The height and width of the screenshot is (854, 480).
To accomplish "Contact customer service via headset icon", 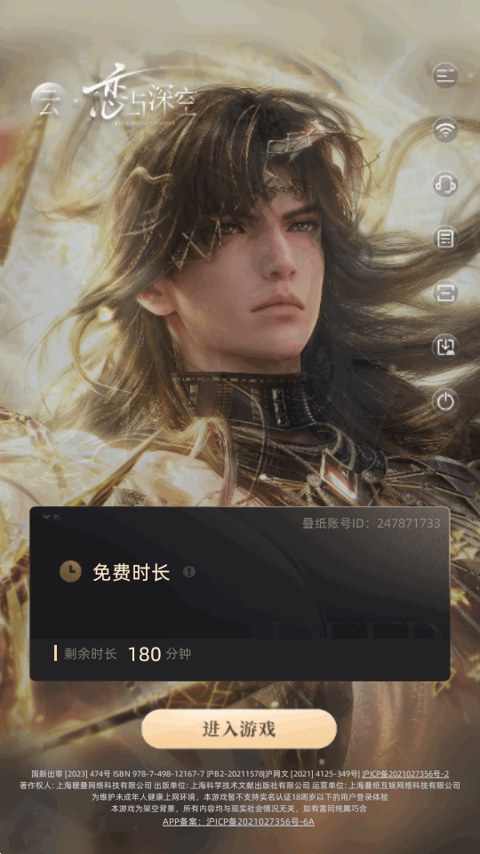I will (x=445, y=184).
